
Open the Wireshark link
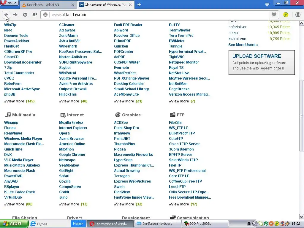pyautogui.click(x=68, y=46)
